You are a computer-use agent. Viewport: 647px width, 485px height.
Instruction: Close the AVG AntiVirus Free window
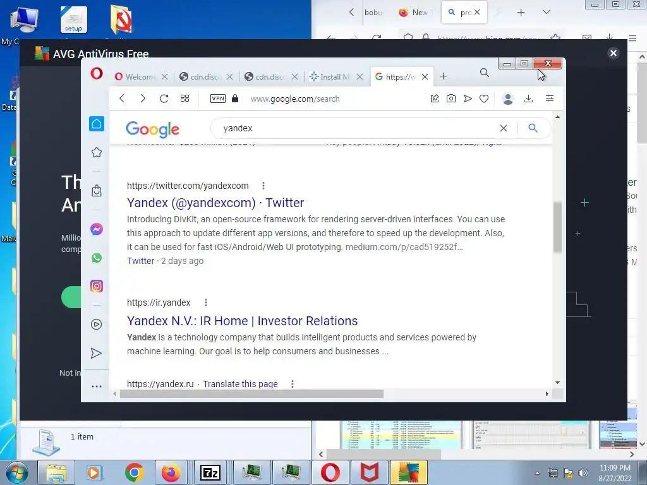click(613, 53)
